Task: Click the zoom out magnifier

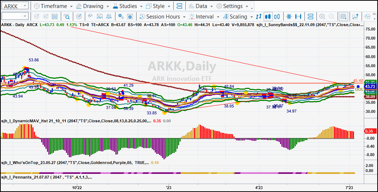Action: 332,17
